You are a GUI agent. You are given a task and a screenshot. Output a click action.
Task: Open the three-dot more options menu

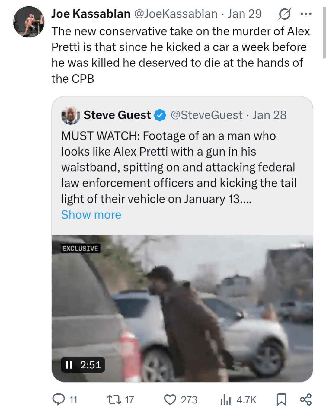(306, 14)
